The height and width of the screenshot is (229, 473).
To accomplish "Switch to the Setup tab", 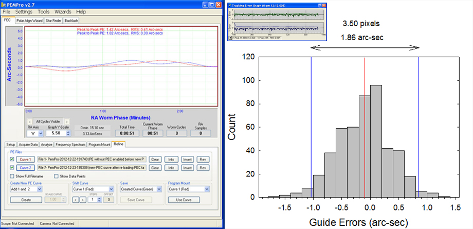I will [x=11, y=145].
